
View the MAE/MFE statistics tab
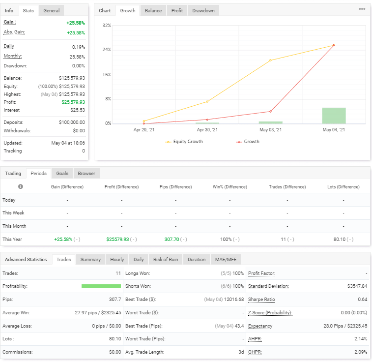[226, 259]
